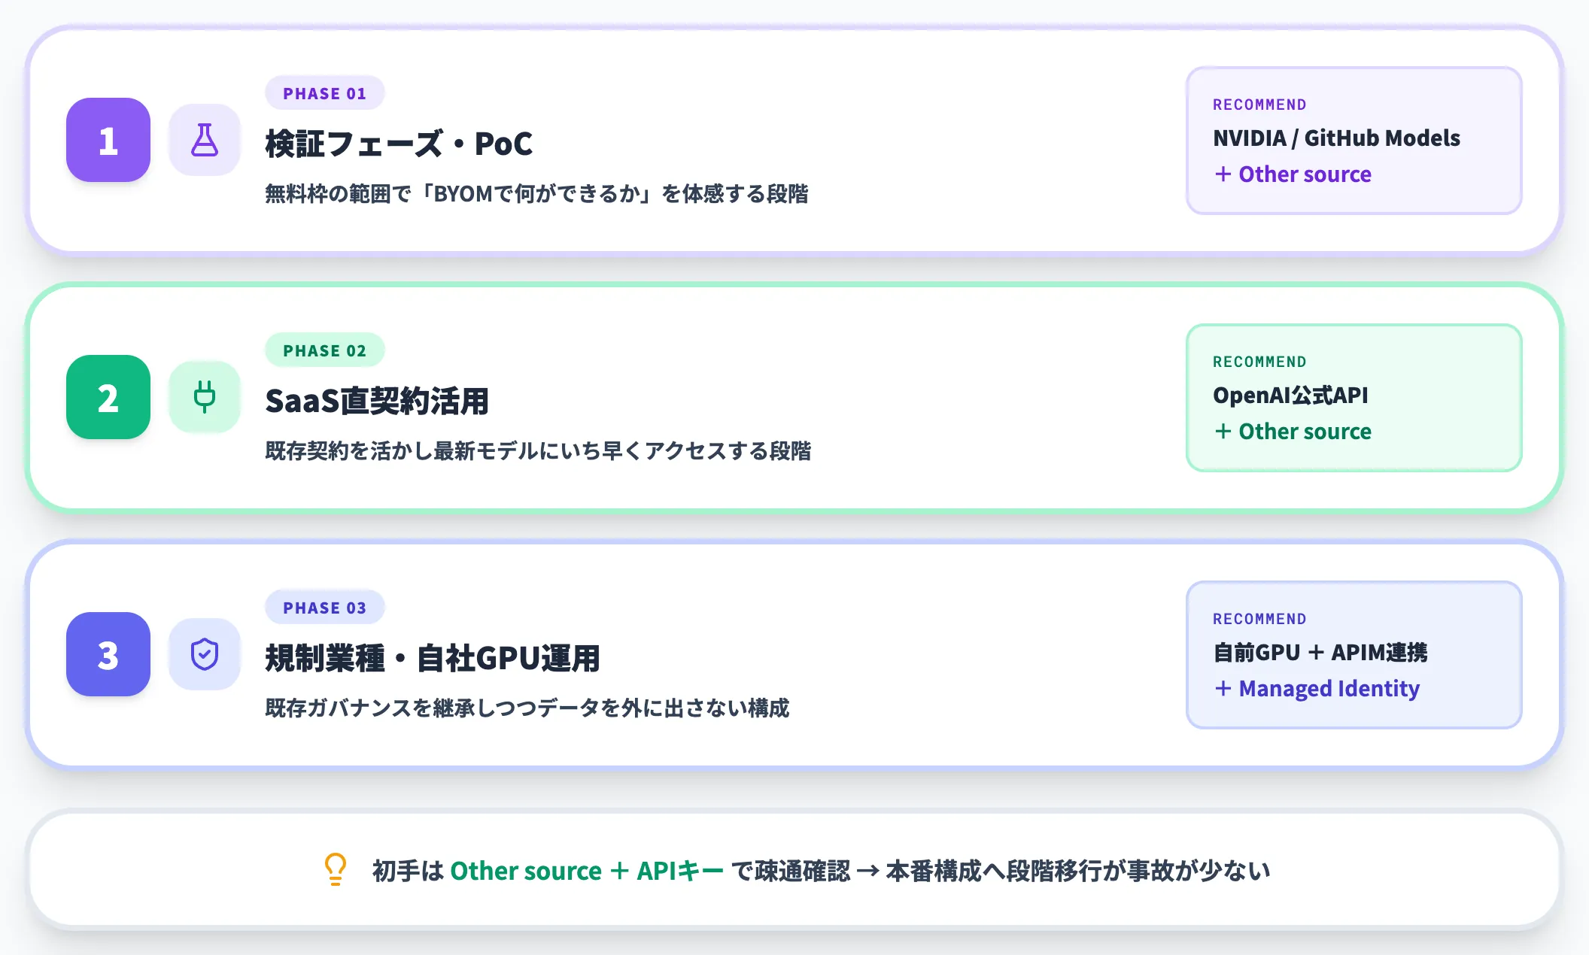Click + Managed Identity text
The width and height of the screenshot is (1589, 955).
click(1317, 689)
